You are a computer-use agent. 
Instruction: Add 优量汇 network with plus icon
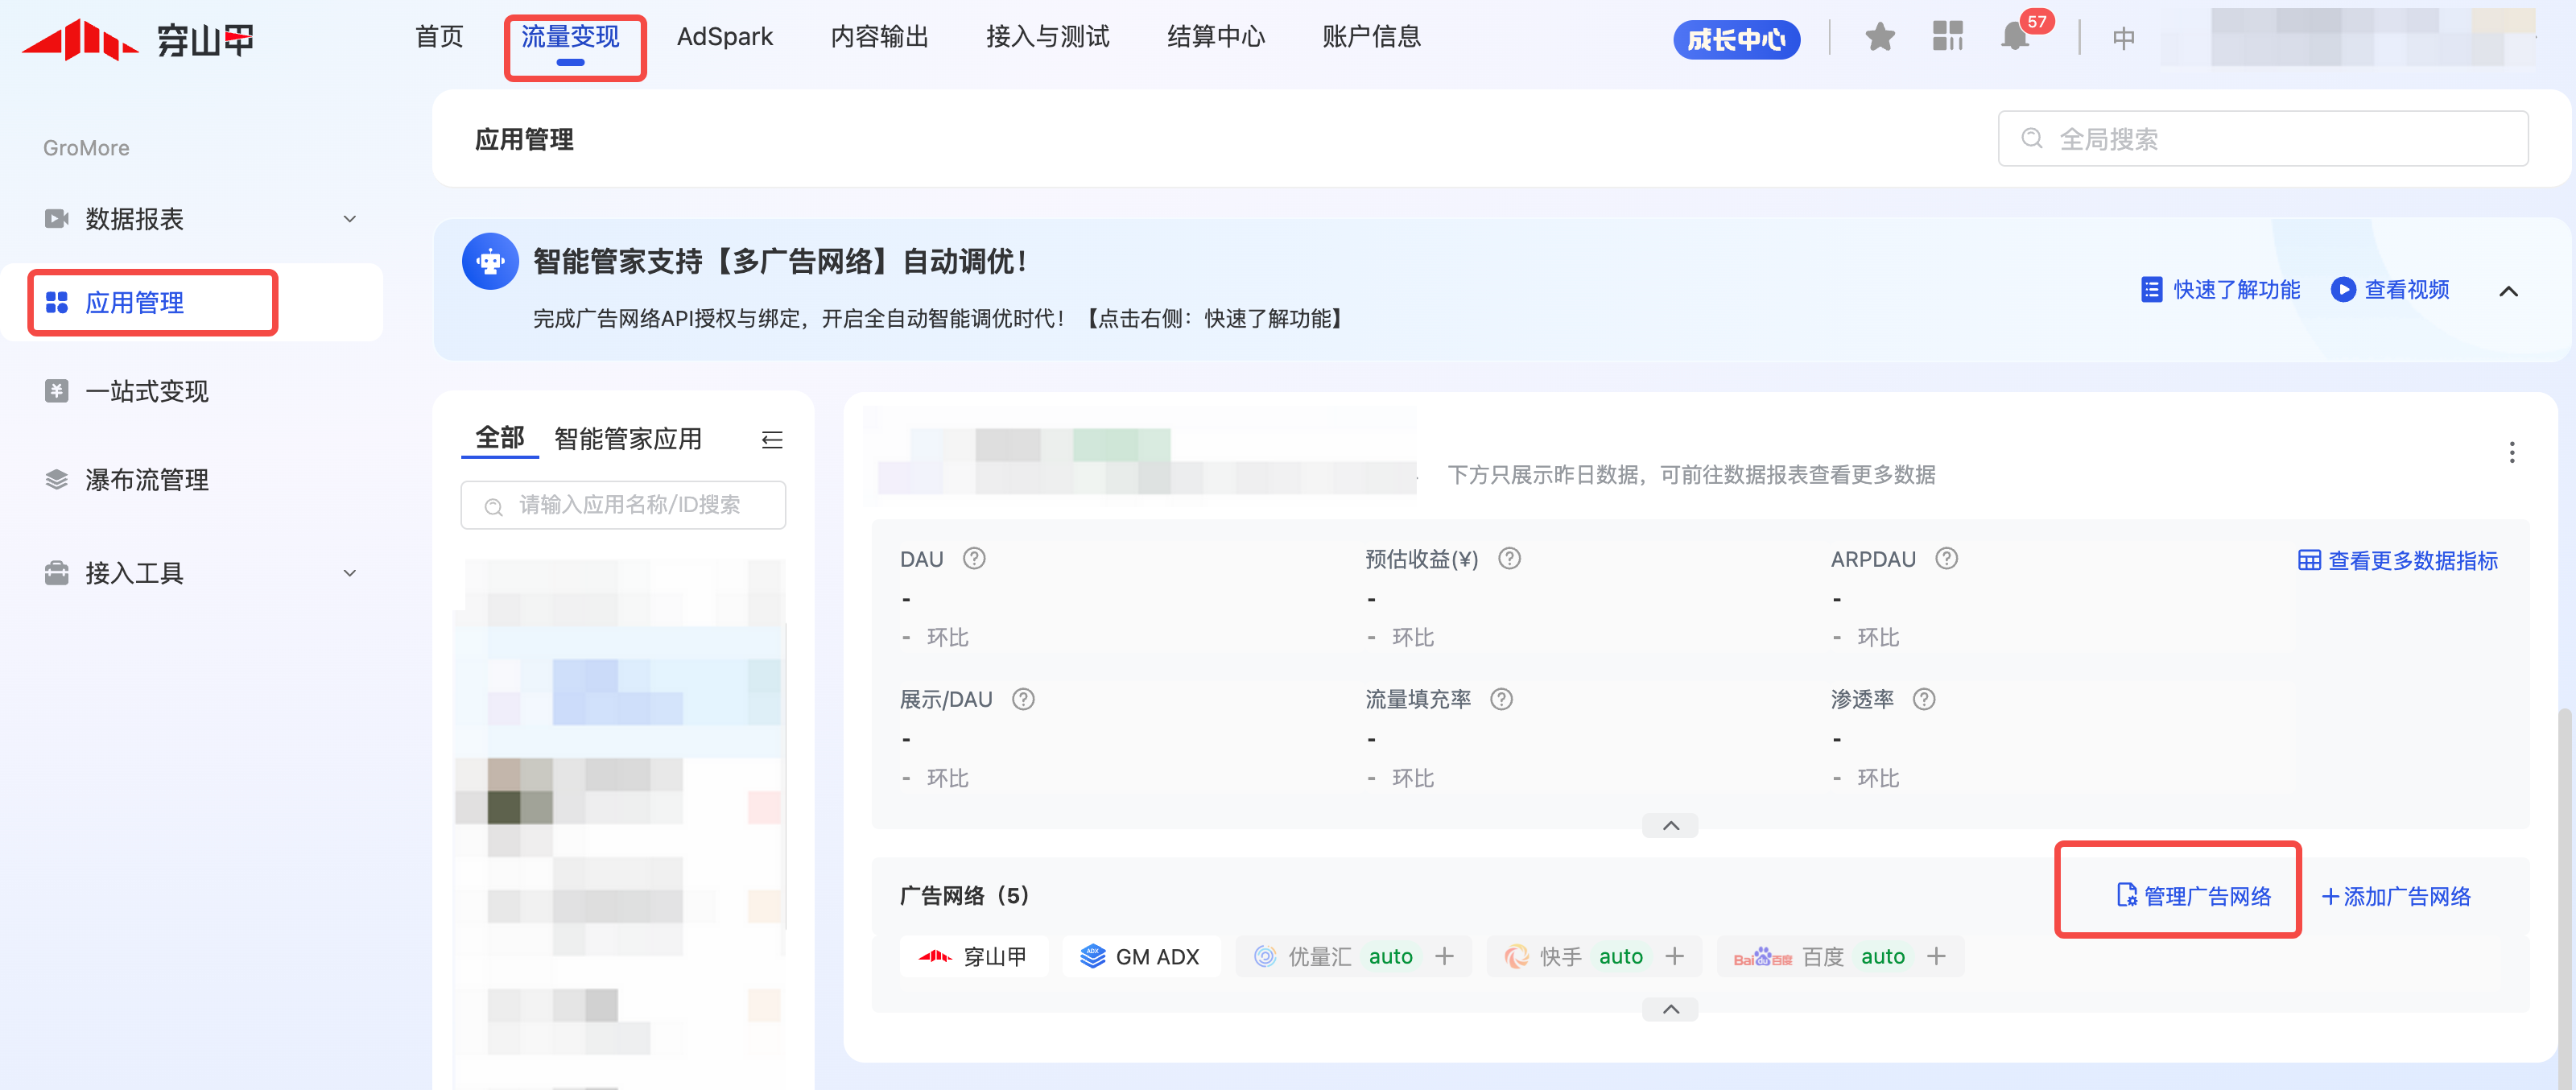pos(1444,956)
